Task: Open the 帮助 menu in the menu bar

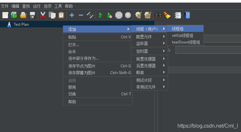Action: pyautogui.click(x=69, y=6)
